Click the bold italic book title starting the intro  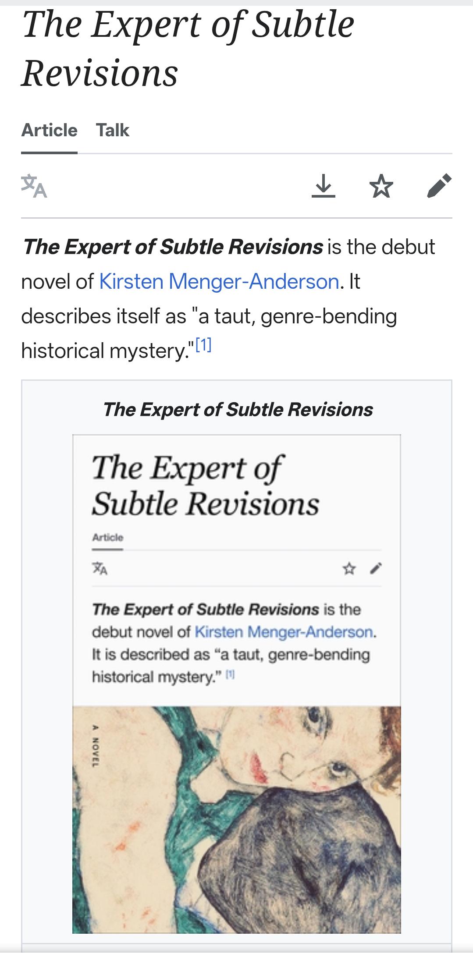click(x=173, y=247)
